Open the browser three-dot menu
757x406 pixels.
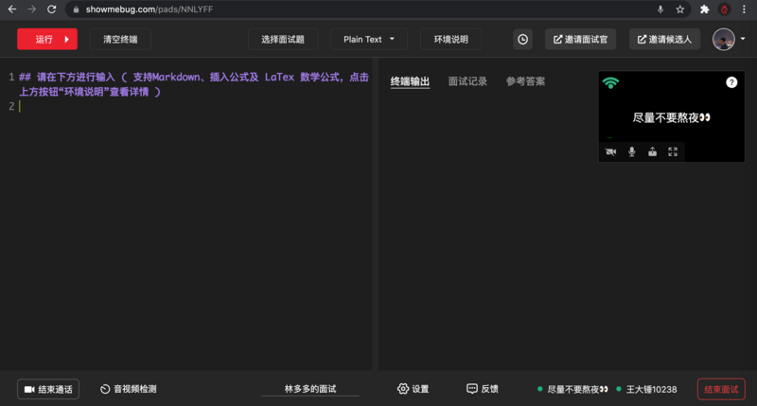744,9
